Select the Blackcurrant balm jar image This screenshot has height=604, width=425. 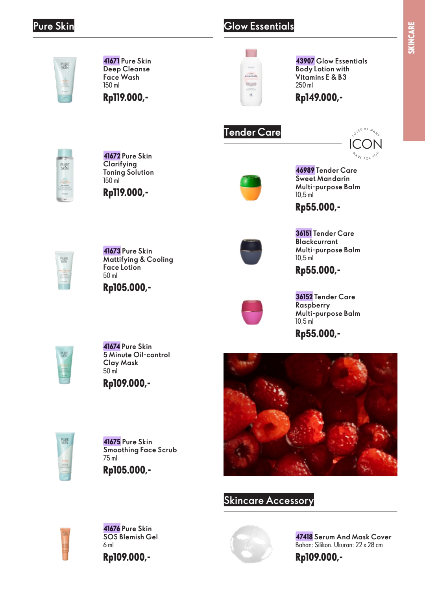click(x=251, y=252)
